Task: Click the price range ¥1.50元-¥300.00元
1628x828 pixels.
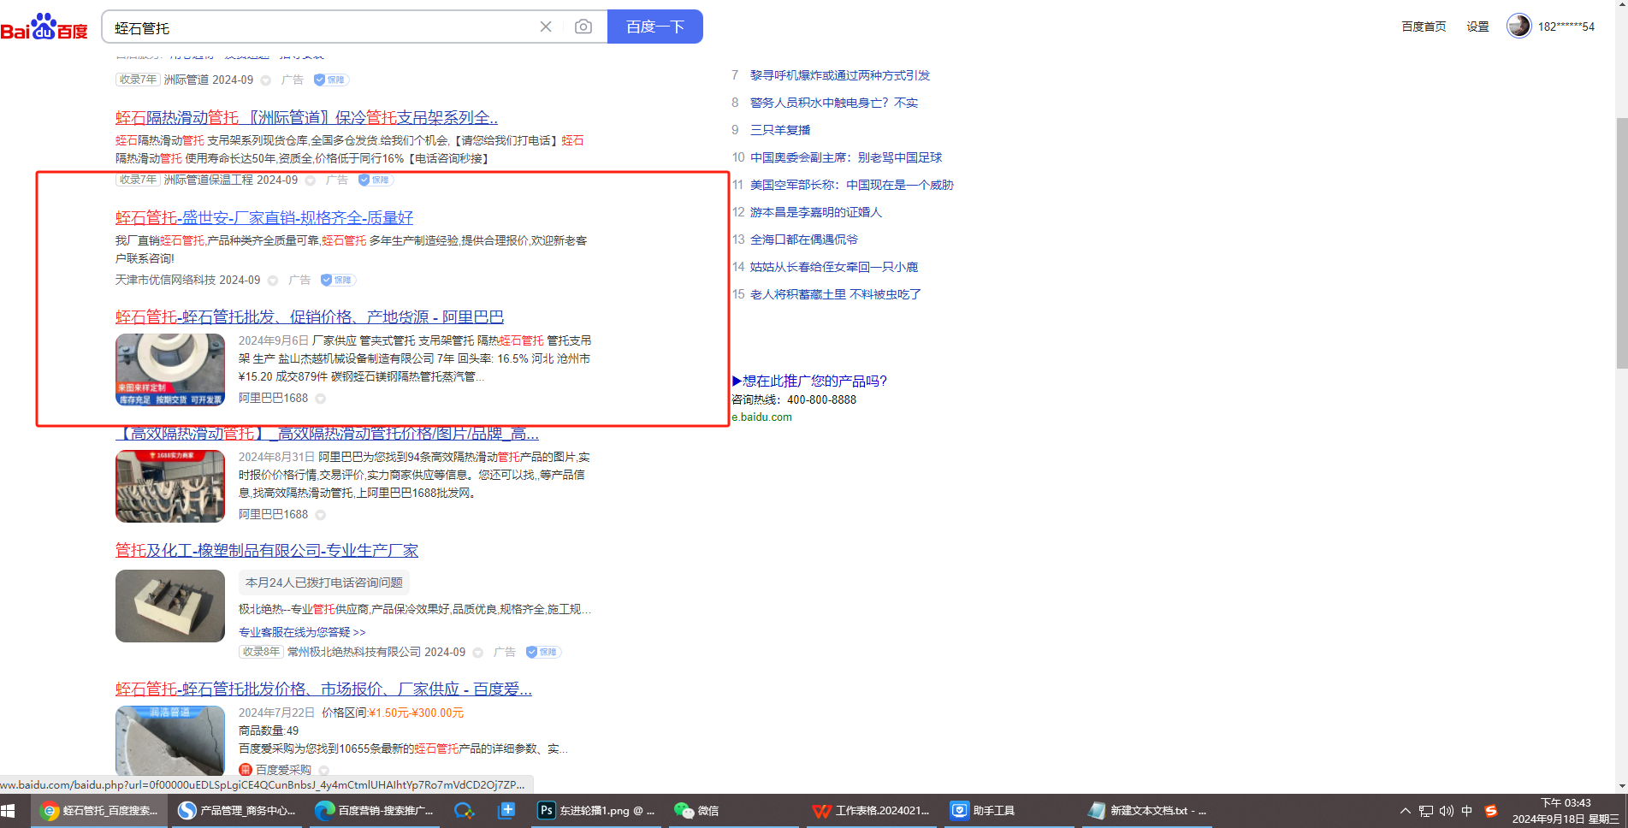Action: (417, 713)
